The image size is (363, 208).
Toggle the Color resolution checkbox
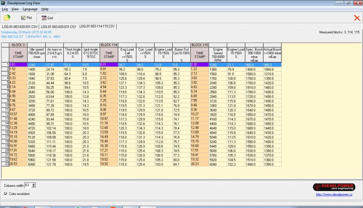click(6, 194)
